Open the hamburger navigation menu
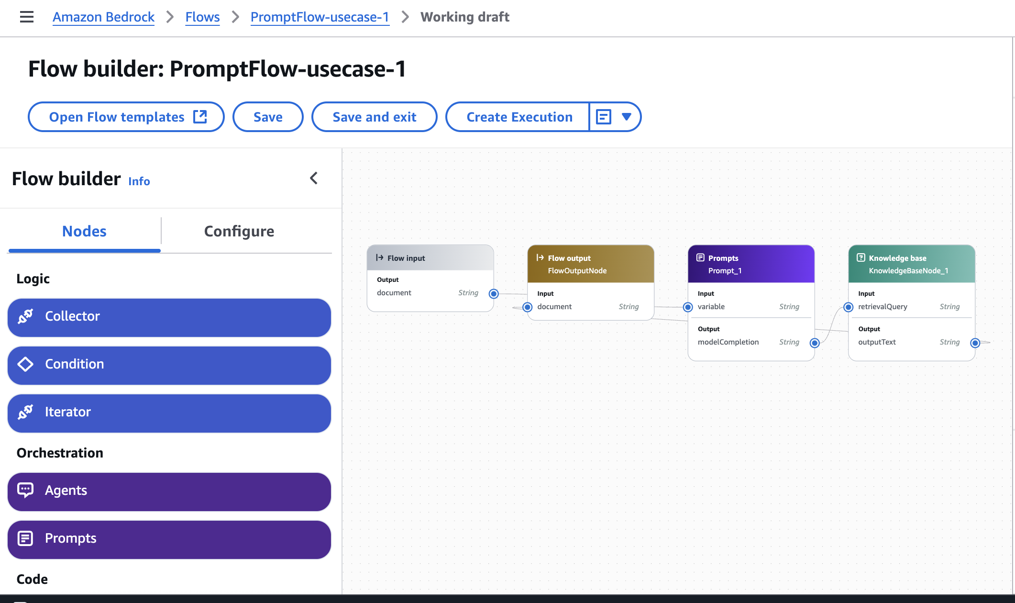The width and height of the screenshot is (1015, 603). pos(27,17)
